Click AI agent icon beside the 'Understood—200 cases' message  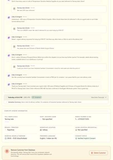[x=9, y=18]
